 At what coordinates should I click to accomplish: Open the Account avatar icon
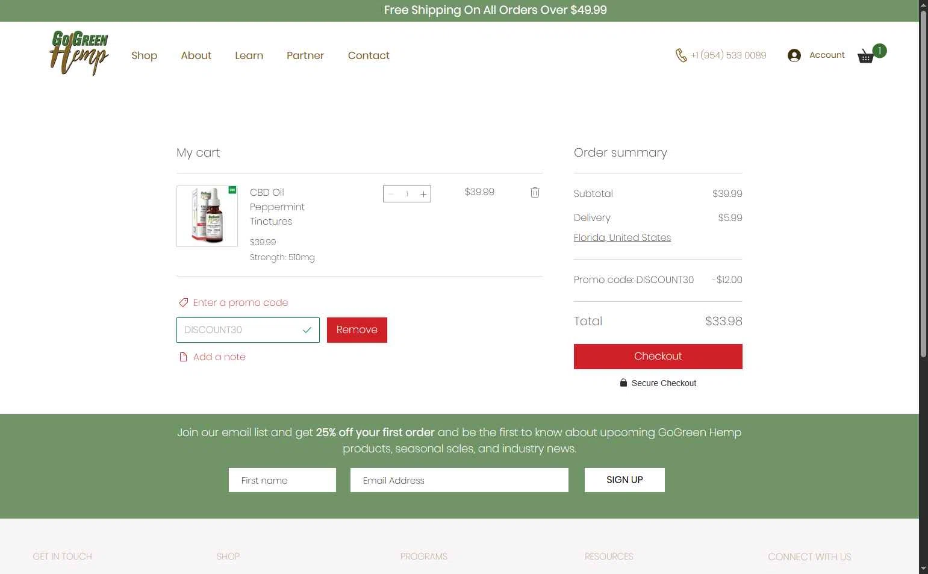(x=794, y=55)
